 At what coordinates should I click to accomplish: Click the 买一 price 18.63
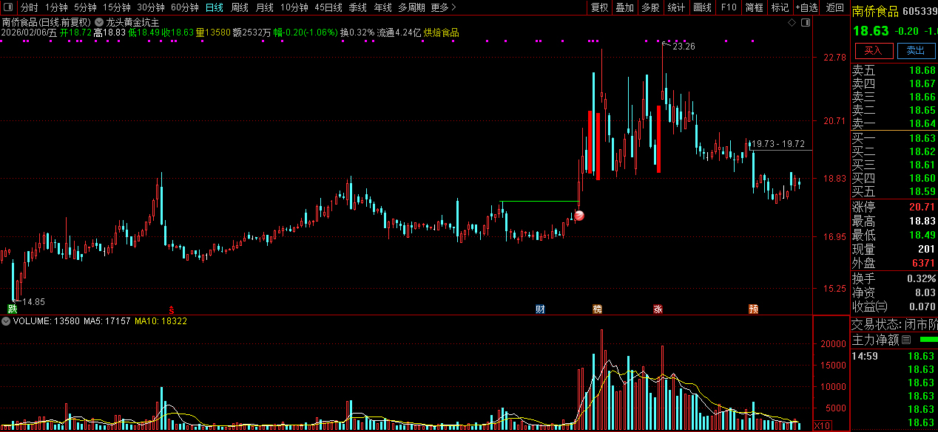pyautogui.click(x=922, y=138)
